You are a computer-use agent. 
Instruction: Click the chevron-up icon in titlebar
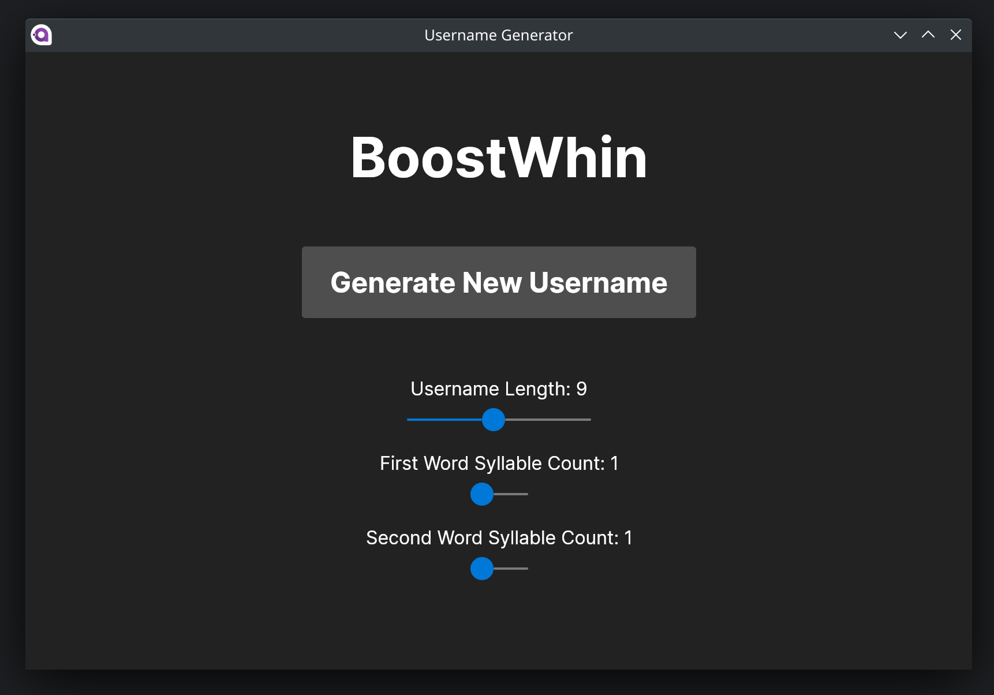tap(928, 35)
